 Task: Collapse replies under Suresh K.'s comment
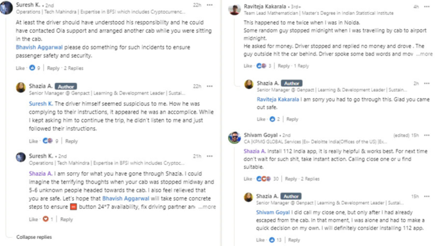pyautogui.click(x=34, y=237)
